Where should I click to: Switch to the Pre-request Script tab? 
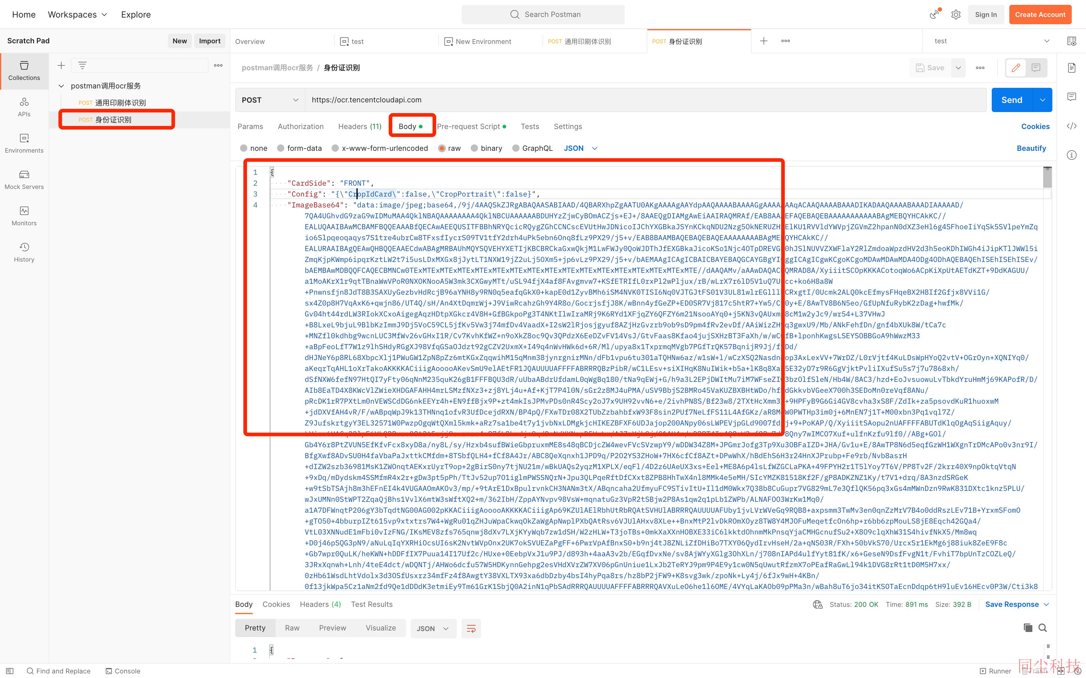[x=472, y=127]
